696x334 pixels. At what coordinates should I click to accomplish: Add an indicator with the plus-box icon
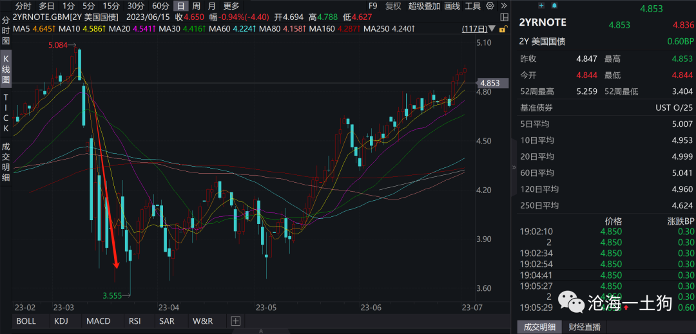tap(235, 320)
